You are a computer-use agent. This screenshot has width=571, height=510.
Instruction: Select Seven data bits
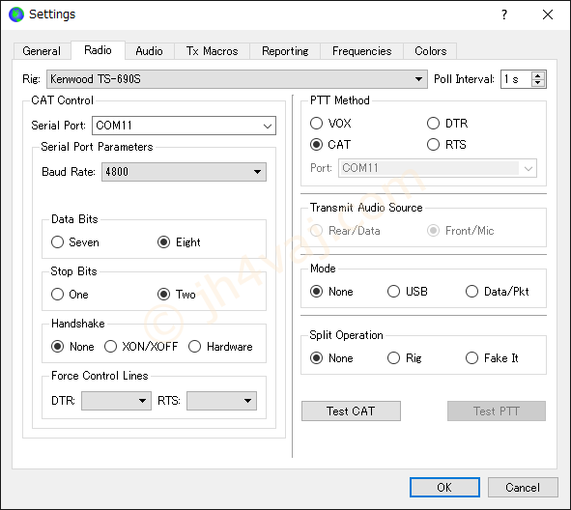click(x=58, y=242)
